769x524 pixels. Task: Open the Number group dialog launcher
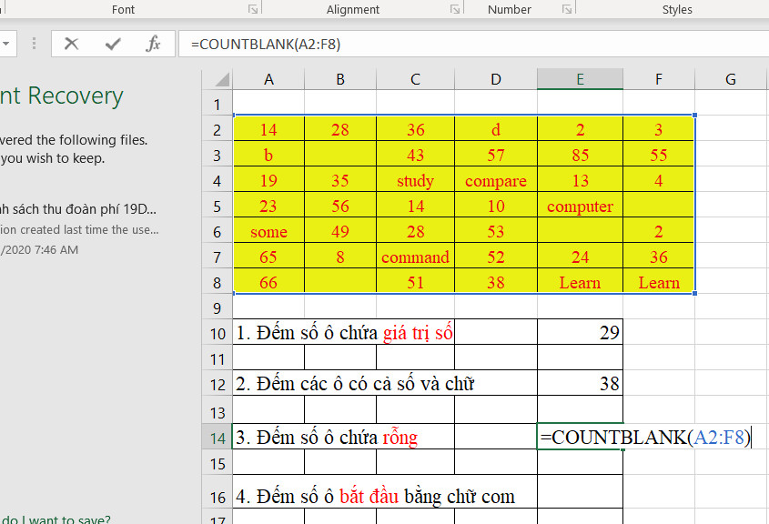pyautogui.click(x=566, y=9)
